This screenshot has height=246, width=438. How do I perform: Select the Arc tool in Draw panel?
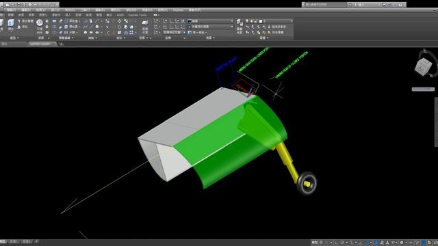(x=97, y=21)
